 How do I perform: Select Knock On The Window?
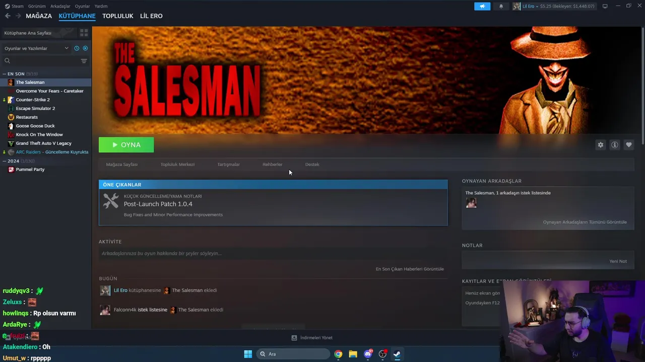[x=39, y=135]
